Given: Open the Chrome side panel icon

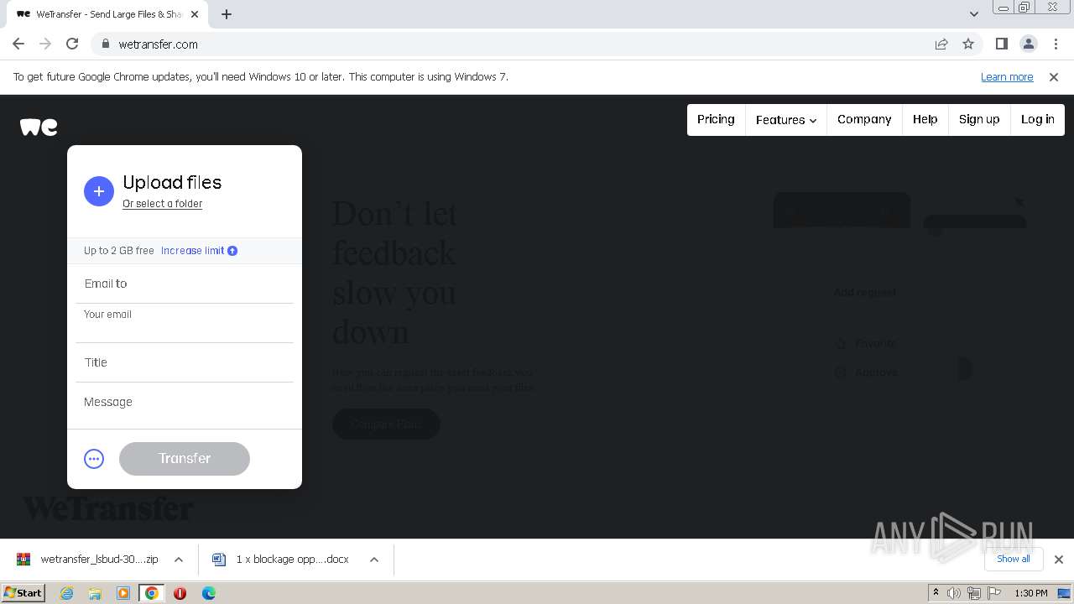Looking at the screenshot, I should [x=1001, y=44].
